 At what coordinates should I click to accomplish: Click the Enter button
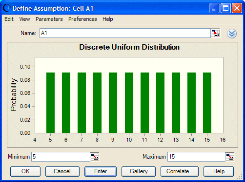pyautogui.click(x=101, y=171)
